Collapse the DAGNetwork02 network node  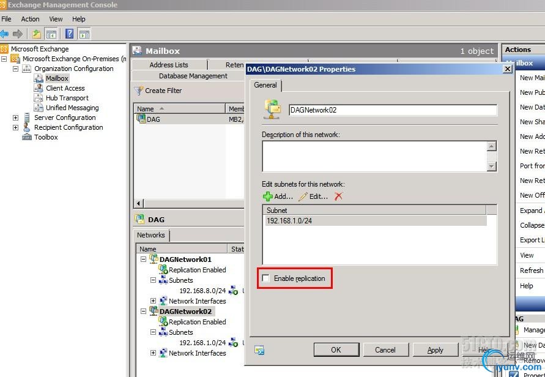coord(143,312)
